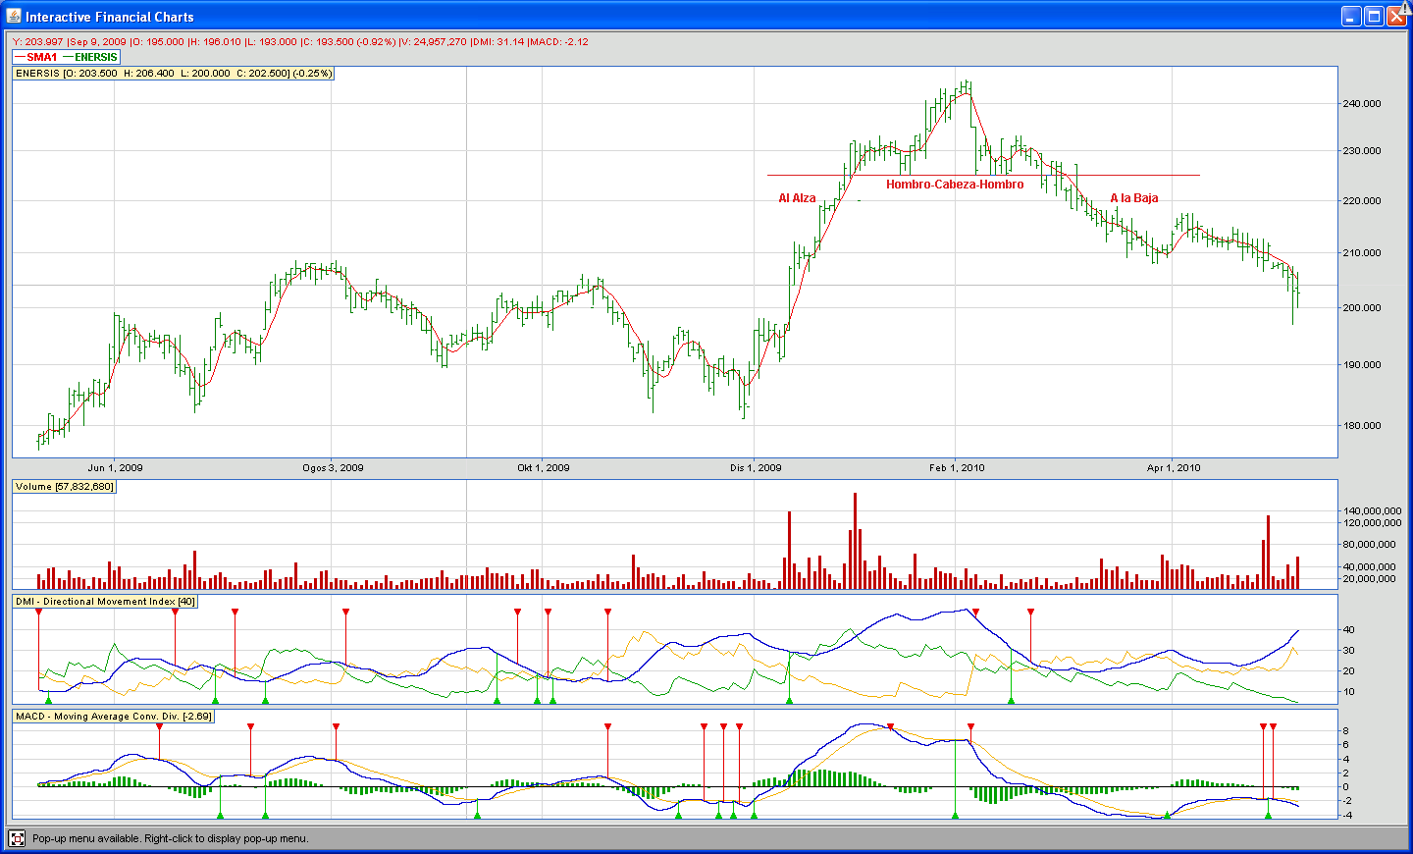This screenshot has height=854, width=1413.
Task: Click the 240.000 price axis label
Action: click(x=1362, y=103)
